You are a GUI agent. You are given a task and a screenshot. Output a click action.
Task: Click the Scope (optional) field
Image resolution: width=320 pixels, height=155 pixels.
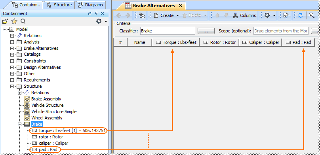coord(281,31)
